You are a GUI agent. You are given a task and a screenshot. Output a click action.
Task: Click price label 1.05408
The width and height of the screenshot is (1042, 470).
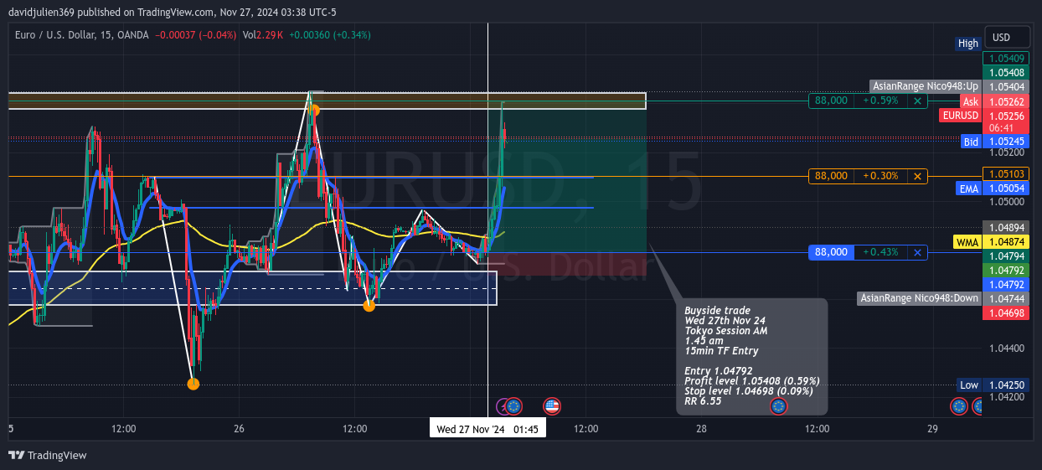(1005, 73)
